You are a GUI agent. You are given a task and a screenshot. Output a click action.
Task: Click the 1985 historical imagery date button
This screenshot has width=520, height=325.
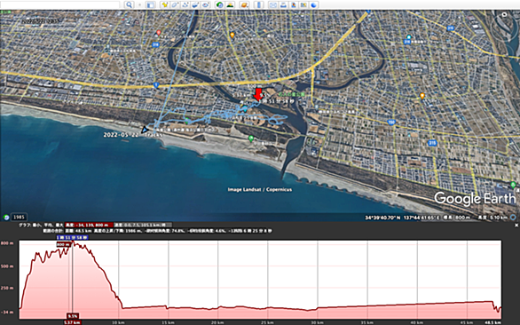[19, 217]
